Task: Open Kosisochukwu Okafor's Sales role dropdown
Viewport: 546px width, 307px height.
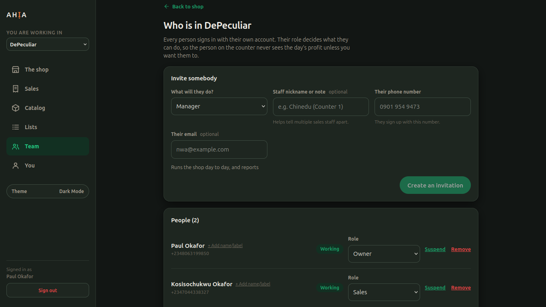Action: (x=384, y=292)
